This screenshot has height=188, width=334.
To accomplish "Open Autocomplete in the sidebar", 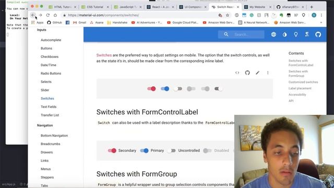I will click(x=51, y=40).
